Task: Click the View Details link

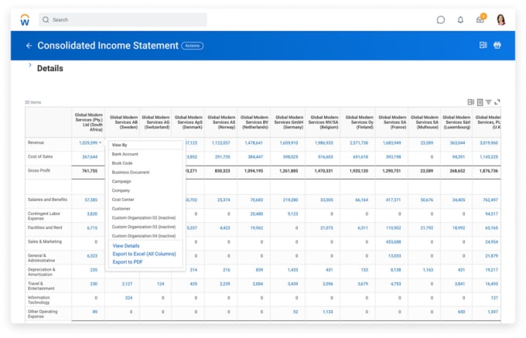Action: (x=126, y=246)
